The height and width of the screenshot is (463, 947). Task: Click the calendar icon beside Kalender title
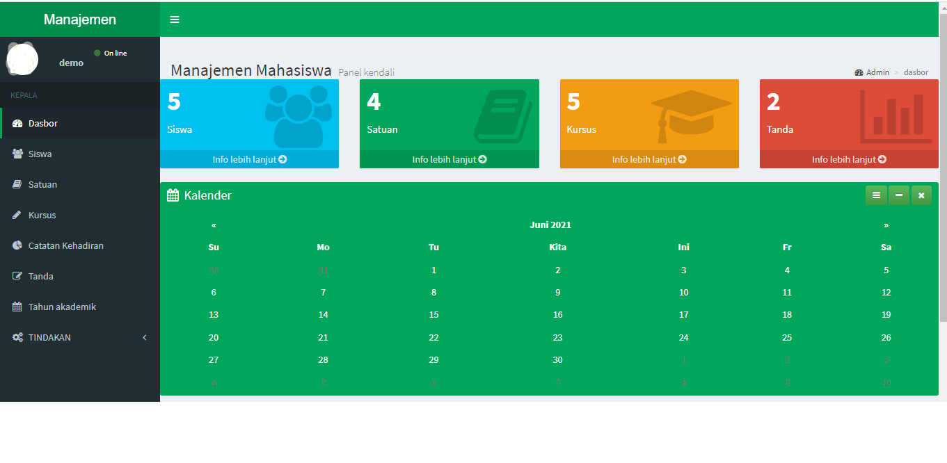click(173, 195)
